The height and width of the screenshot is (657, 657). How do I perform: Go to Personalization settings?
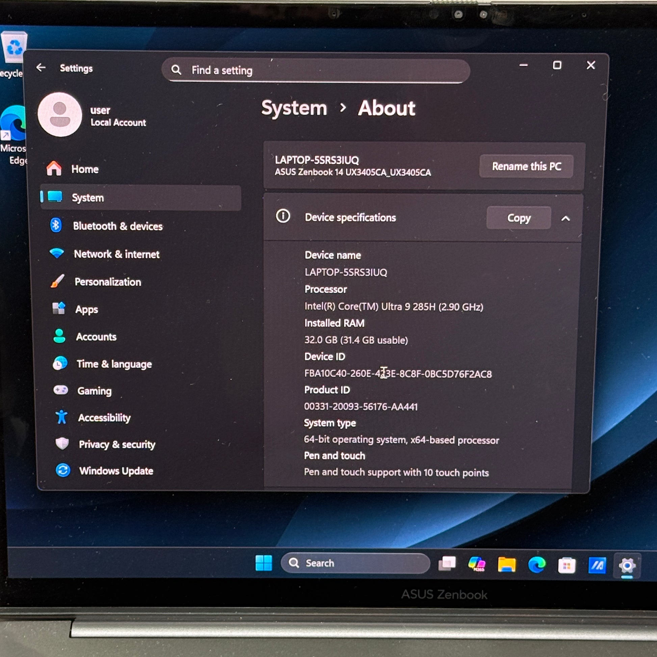click(107, 282)
